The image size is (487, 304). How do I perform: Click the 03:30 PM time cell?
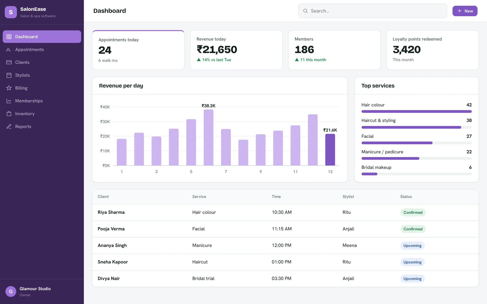coord(282,279)
